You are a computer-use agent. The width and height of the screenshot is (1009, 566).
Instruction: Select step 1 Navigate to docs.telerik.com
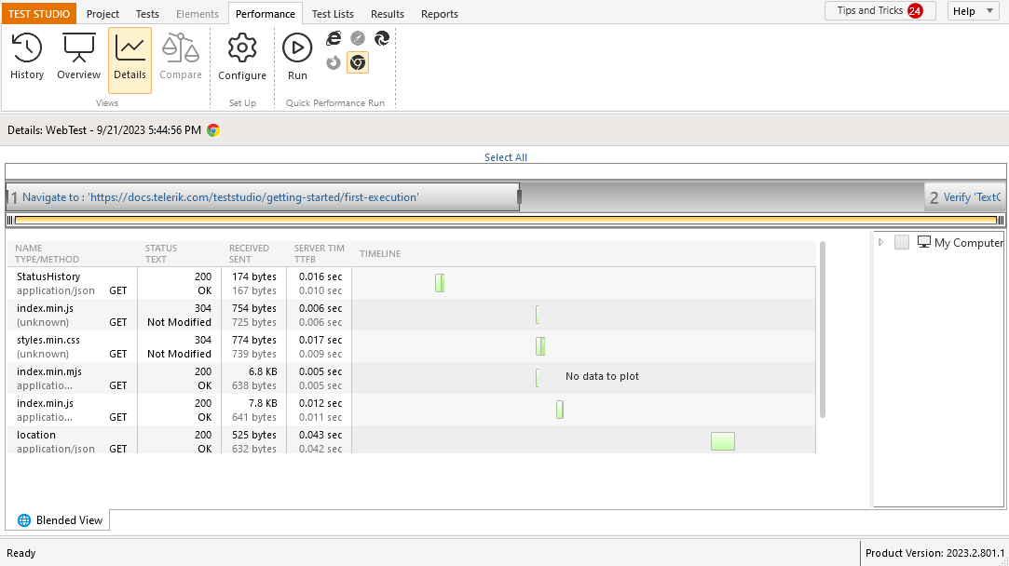click(263, 196)
